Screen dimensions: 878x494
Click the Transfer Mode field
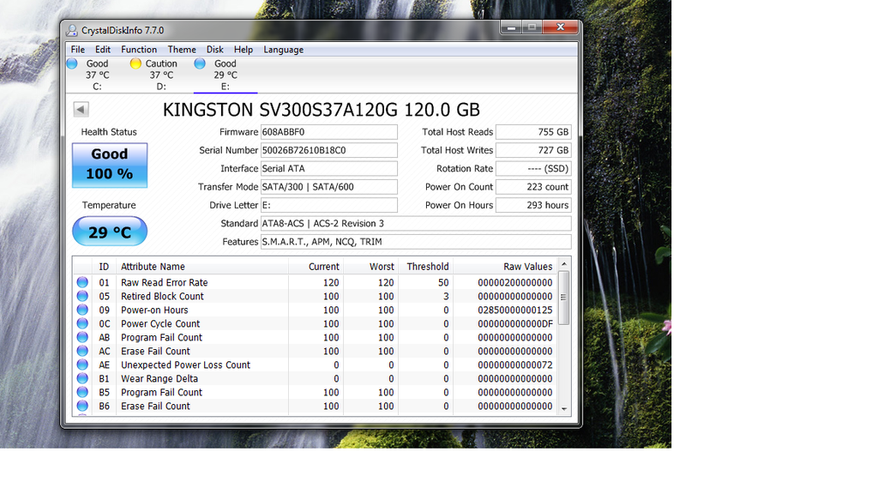coord(329,187)
